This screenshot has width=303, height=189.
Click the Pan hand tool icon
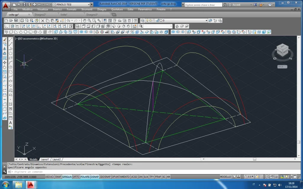pyautogui.click(x=84, y=21)
